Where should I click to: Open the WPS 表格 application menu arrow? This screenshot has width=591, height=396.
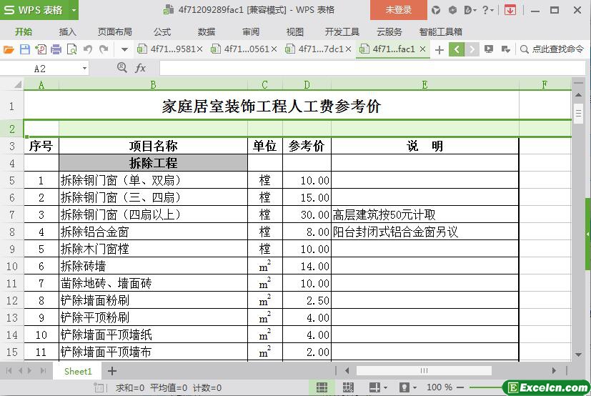point(74,10)
